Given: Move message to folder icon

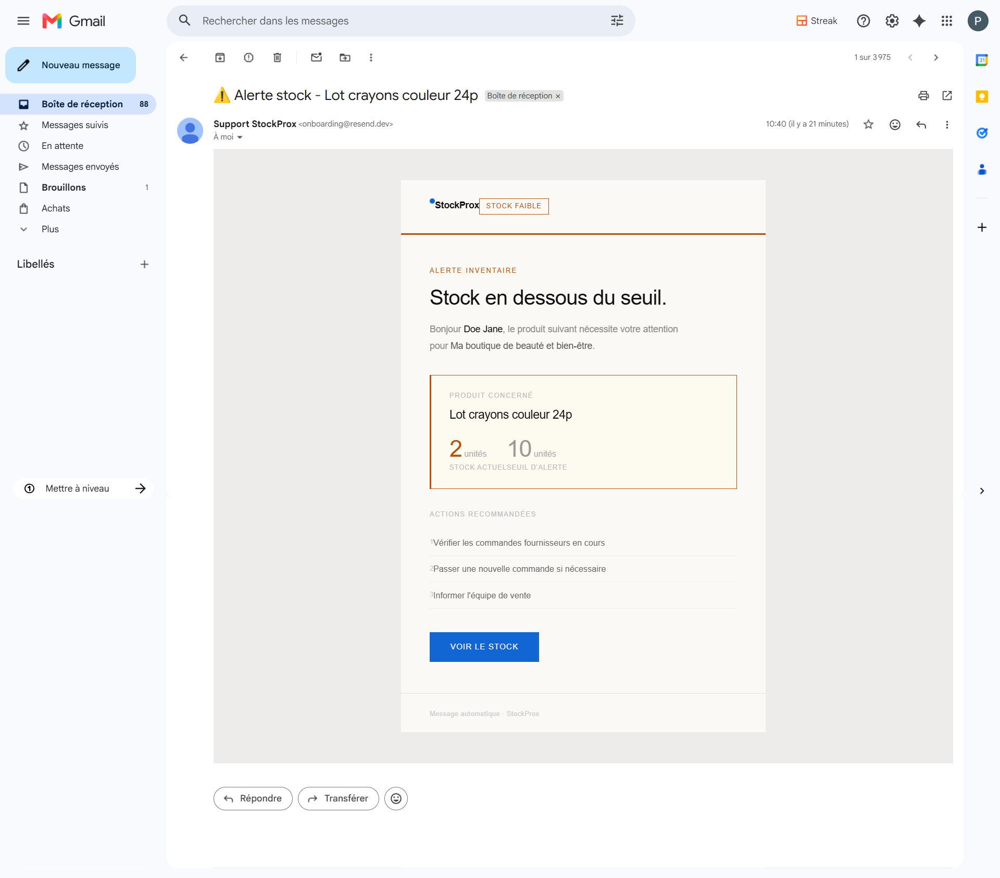Looking at the screenshot, I should point(345,57).
